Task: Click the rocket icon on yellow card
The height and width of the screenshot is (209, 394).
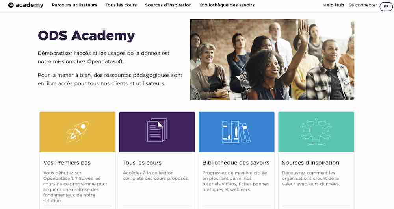Action: (78, 131)
